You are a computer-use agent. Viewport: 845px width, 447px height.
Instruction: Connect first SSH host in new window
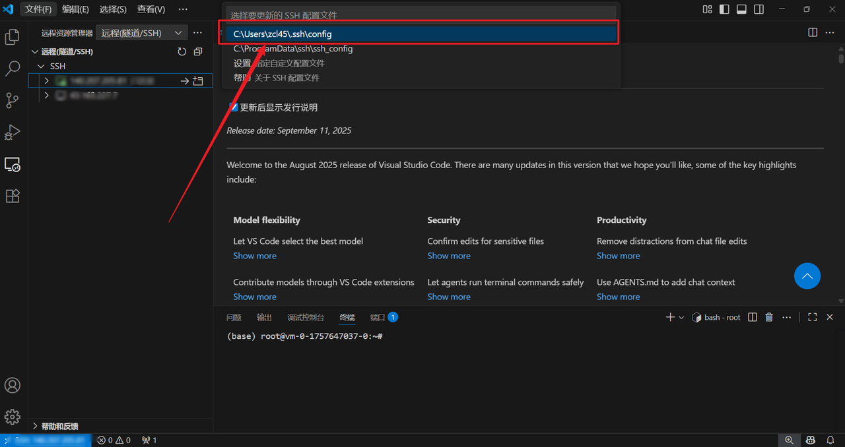coord(198,80)
